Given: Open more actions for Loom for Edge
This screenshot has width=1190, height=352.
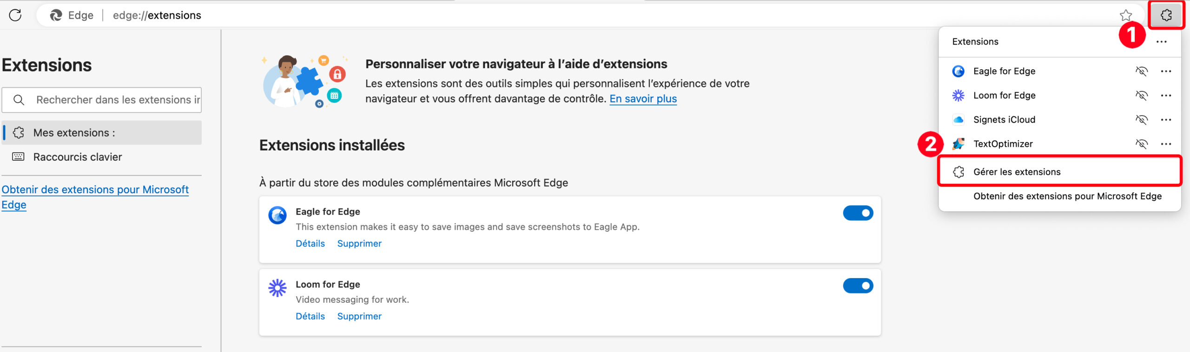Looking at the screenshot, I should 1166,95.
